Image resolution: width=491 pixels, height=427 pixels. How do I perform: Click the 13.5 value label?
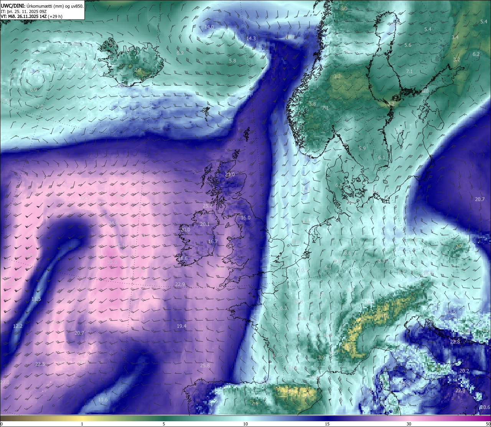tap(451, 312)
